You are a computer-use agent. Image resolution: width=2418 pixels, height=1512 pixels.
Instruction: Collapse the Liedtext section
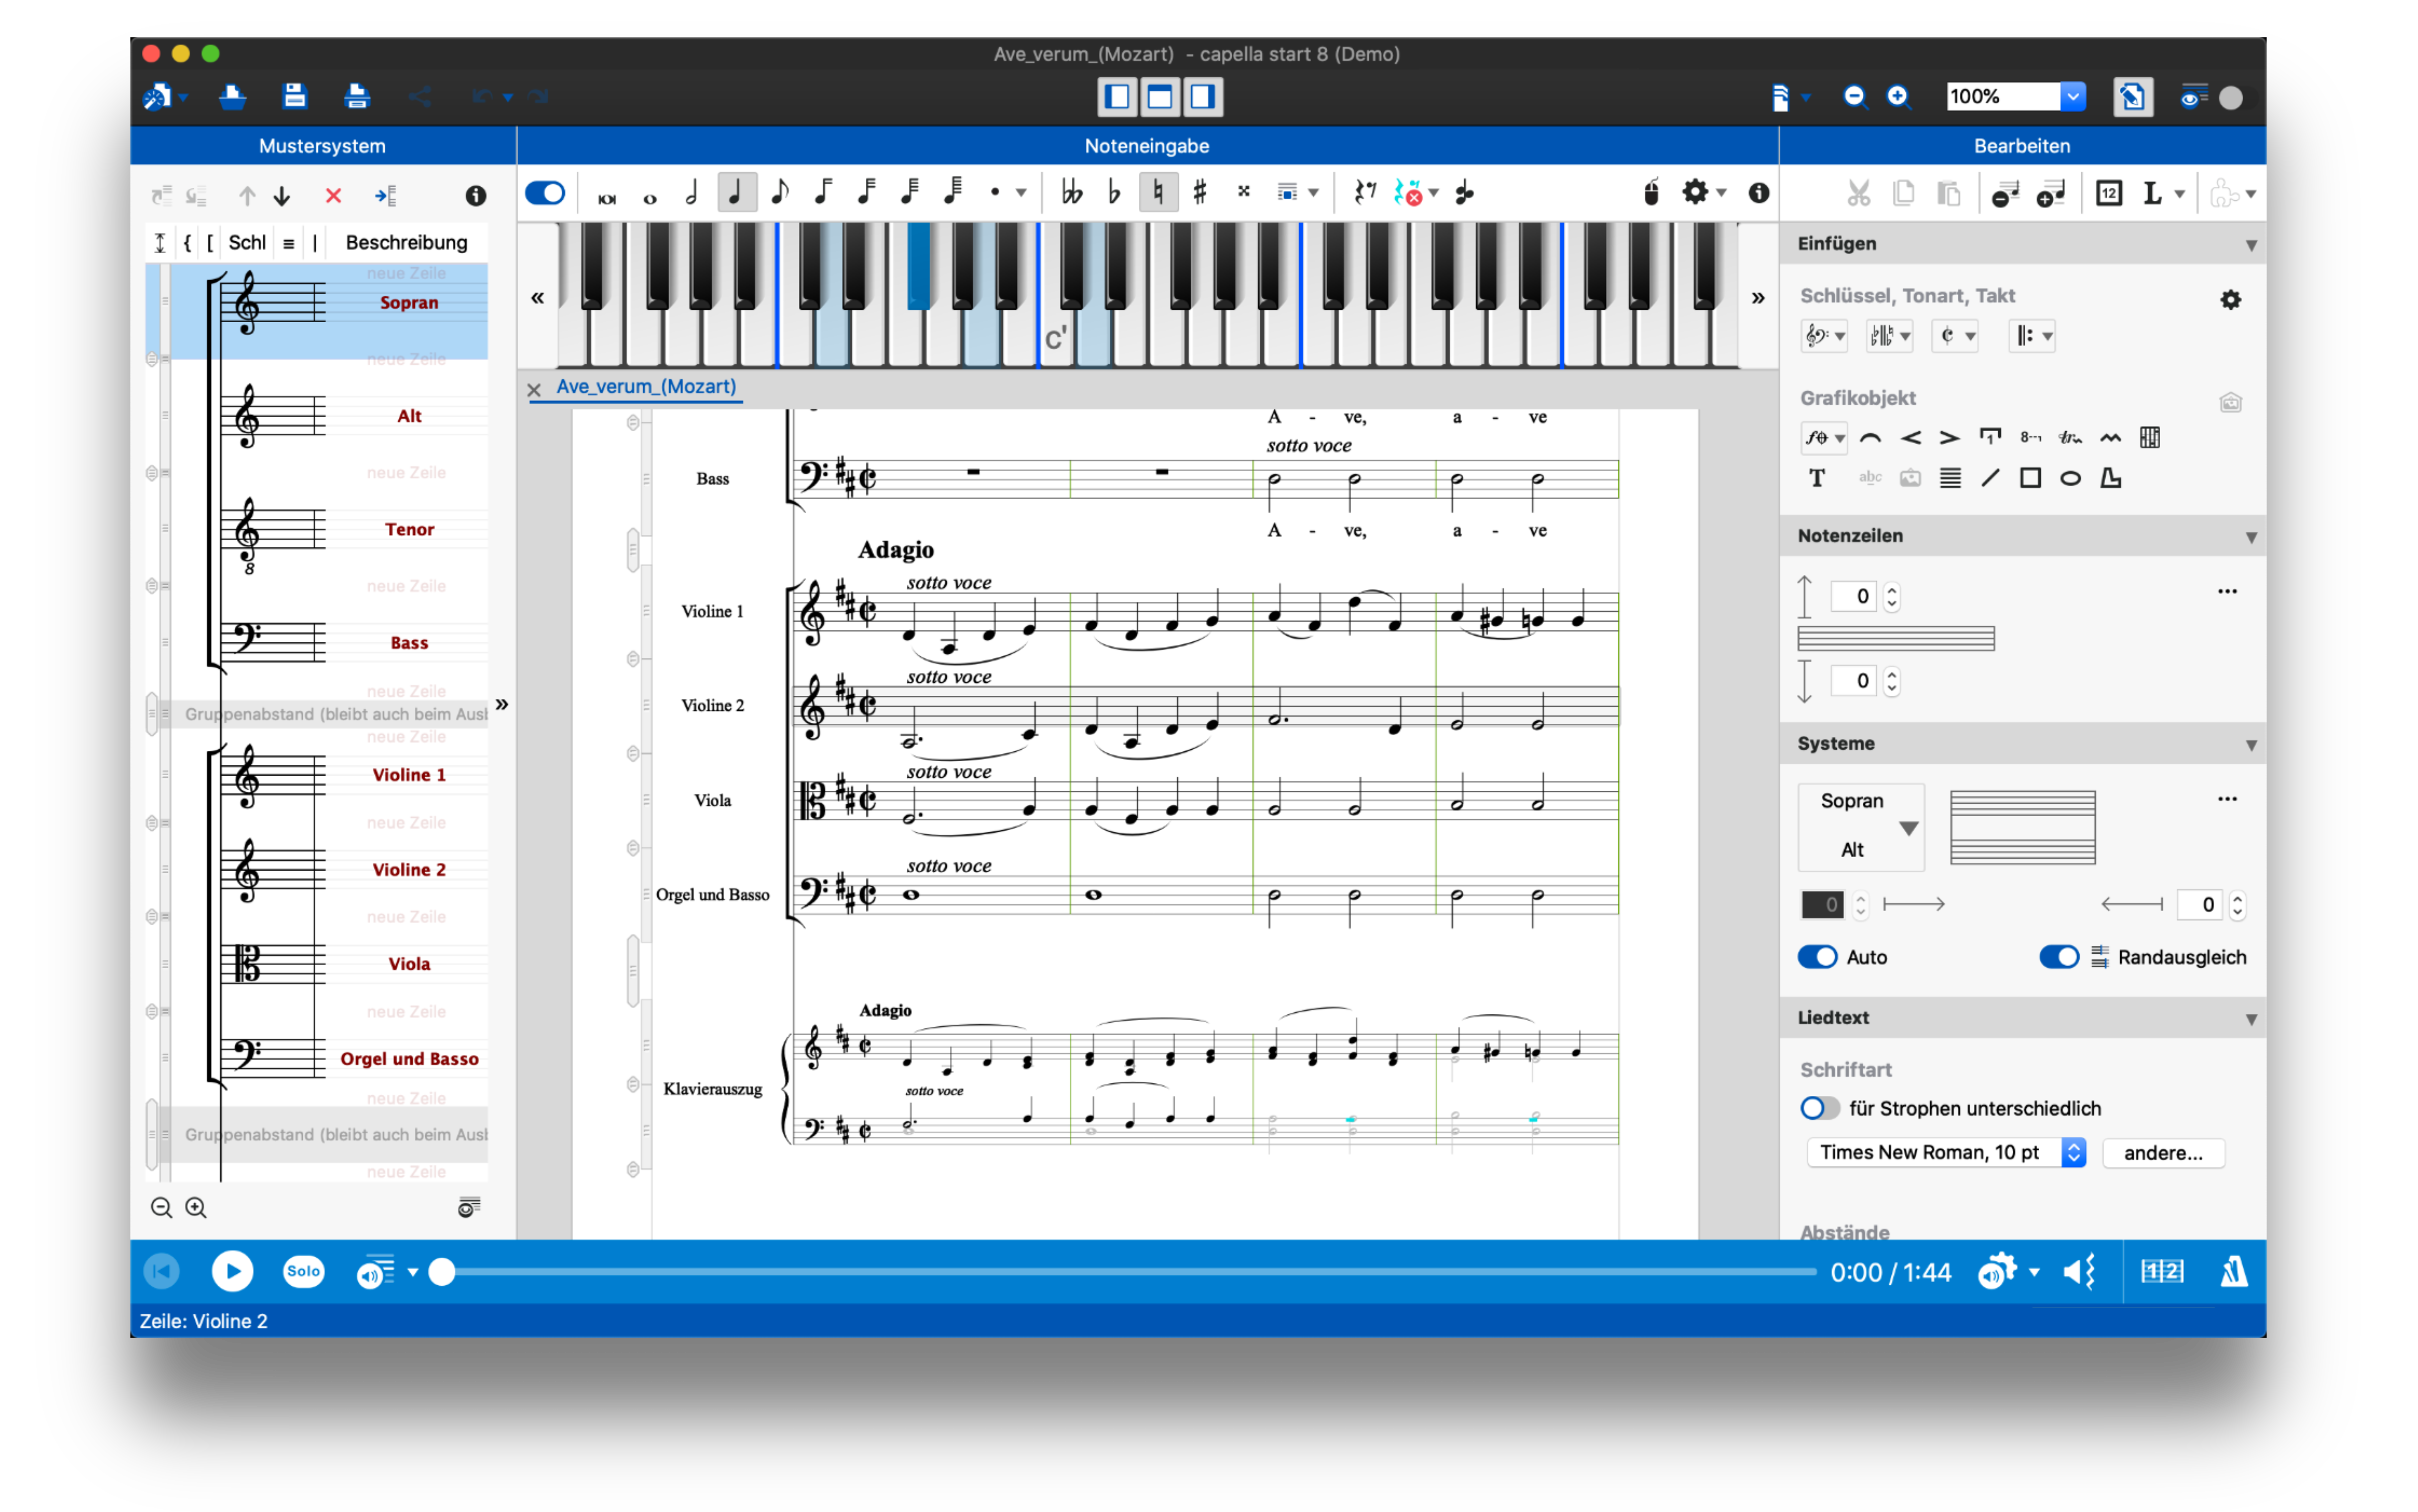coord(2250,1019)
